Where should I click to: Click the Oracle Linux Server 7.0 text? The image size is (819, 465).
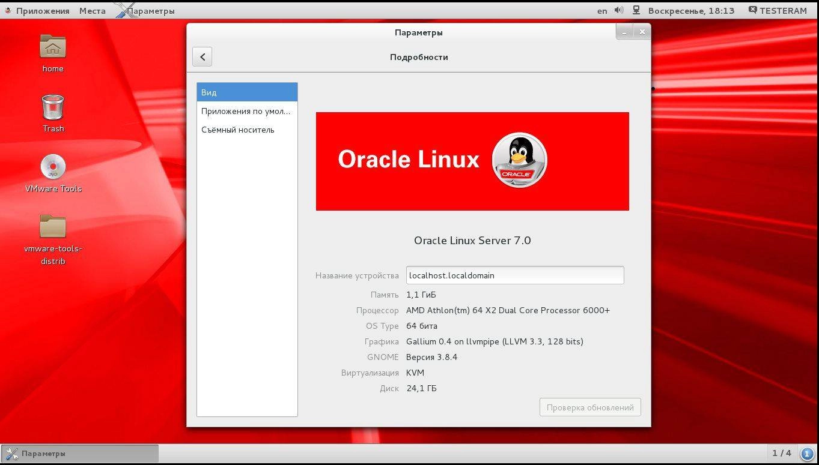472,241
